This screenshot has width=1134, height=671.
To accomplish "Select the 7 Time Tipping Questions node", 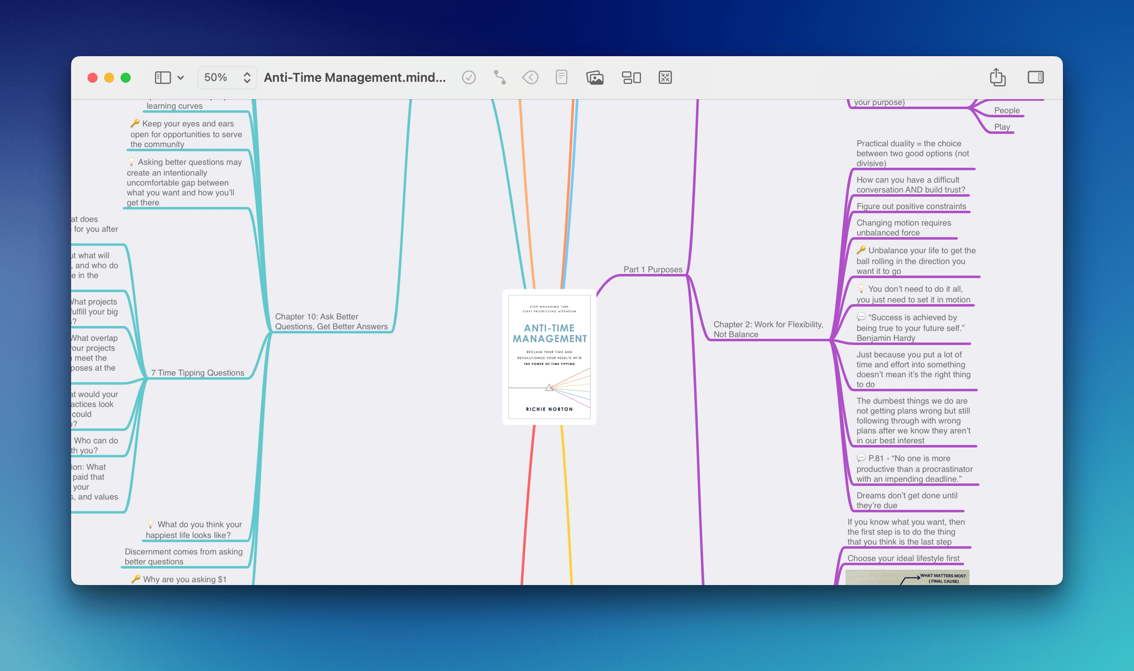I will click(198, 373).
